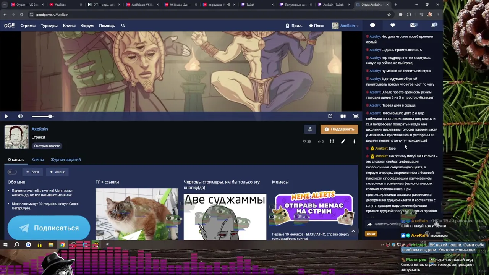The image size is (489, 275).
Task: Click the 23 likes heart counter
Action: [x=307, y=141]
